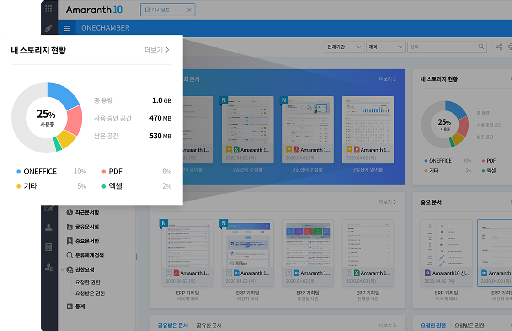Click yellow 기타 segment of popup donut
The width and height of the screenshot is (512, 331).
[67, 139]
